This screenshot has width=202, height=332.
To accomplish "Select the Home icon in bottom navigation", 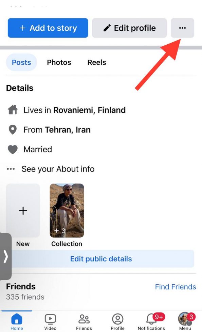I will click(x=17, y=320).
